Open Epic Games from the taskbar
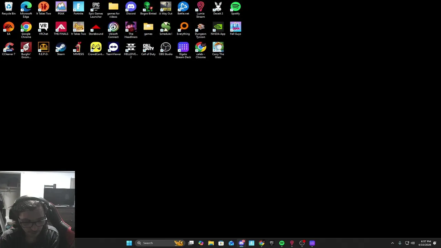This screenshot has height=248, width=441. click(271, 243)
